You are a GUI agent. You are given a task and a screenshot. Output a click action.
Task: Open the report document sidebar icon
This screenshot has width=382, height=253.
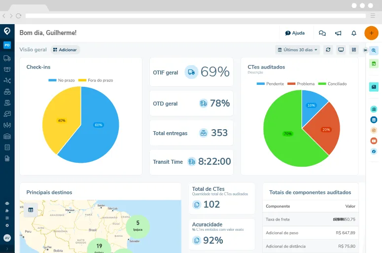(x=7, y=158)
